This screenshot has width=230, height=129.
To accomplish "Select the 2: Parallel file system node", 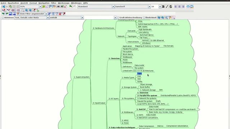I will click(147, 96).
